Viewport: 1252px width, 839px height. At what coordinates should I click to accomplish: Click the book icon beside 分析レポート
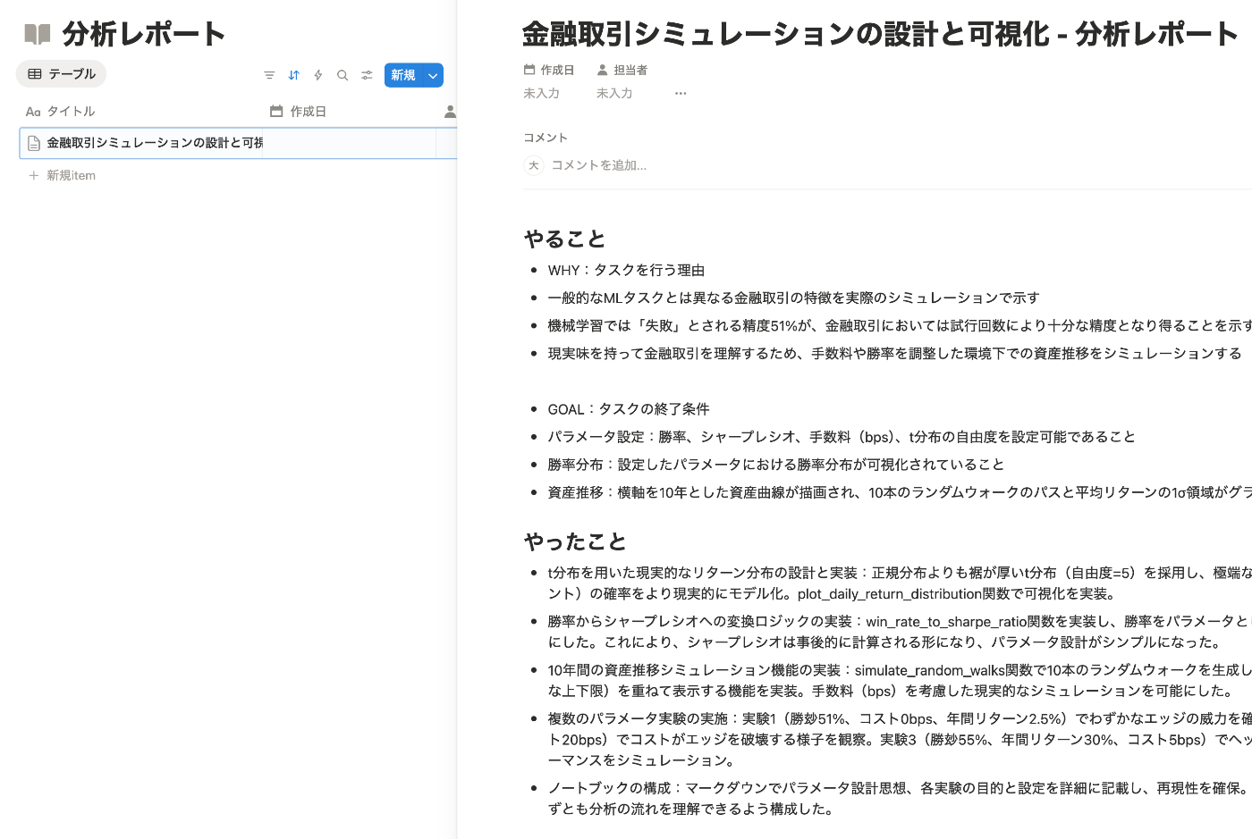pyautogui.click(x=38, y=35)
